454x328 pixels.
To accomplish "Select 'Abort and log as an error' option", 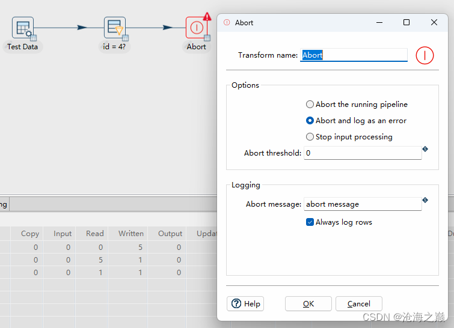I will click(x=356, y=120).
